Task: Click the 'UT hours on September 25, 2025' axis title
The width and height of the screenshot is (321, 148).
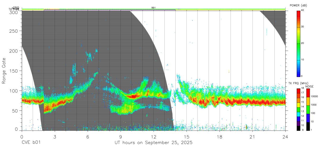Action: point(154,143)
